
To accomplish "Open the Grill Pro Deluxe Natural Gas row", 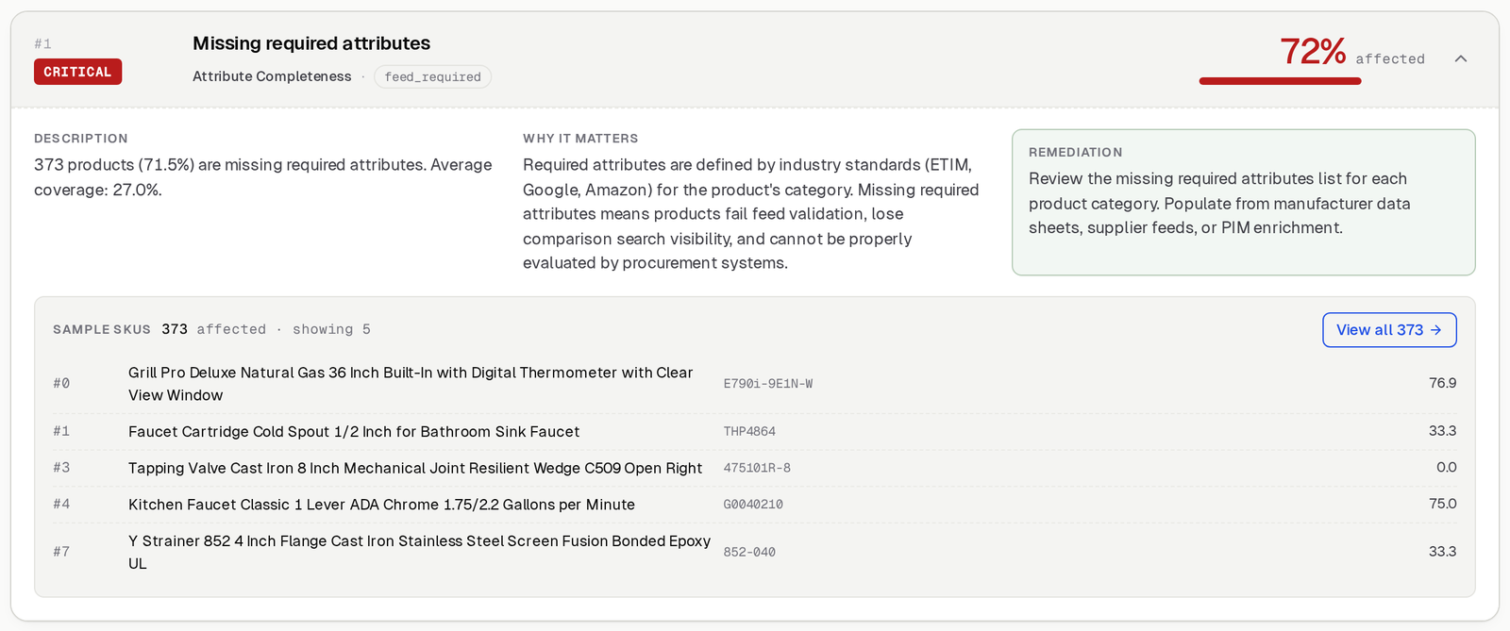I will (x=754, y=384).
